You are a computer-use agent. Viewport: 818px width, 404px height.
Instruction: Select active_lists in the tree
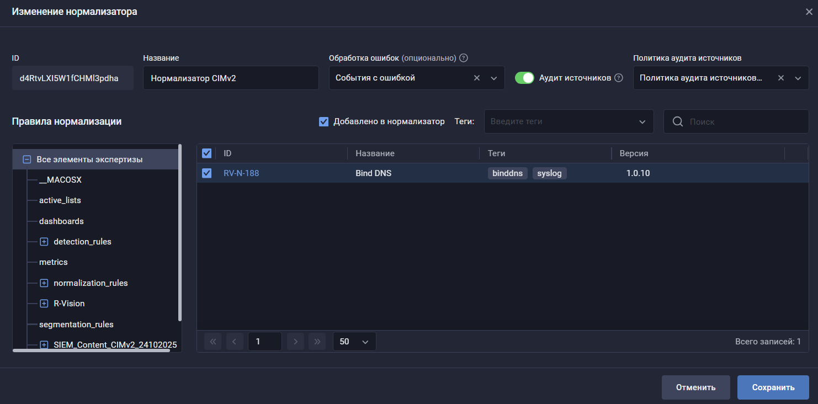pyautogui.click(x=60, y=200)
